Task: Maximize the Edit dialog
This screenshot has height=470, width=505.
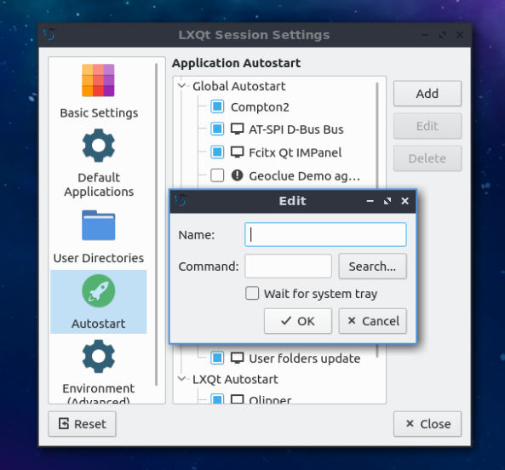Action: (387, 201)
